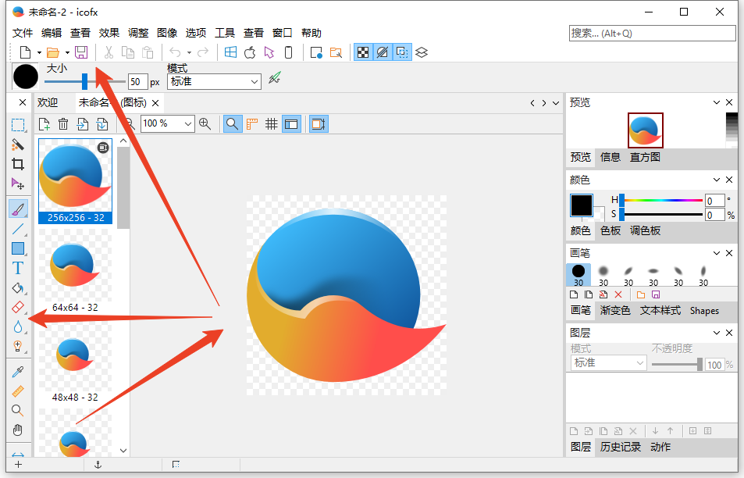Select the Text tool

point(17,268)
